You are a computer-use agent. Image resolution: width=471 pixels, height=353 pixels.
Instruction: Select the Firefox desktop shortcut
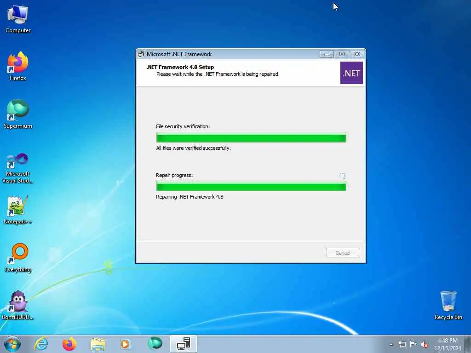(18, 66)
